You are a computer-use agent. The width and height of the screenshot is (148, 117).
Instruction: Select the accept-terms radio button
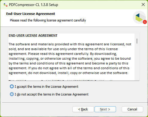[x=12, y=87]
